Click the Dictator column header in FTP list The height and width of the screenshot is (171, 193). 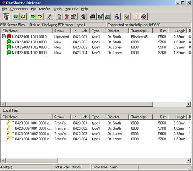point(117,31)
